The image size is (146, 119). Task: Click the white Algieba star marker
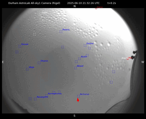click(x=120, y=60)
